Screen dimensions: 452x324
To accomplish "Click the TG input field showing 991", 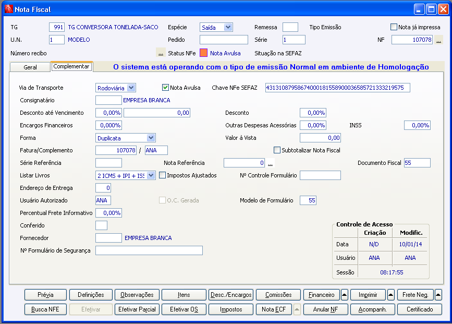I will click(57, 27).
